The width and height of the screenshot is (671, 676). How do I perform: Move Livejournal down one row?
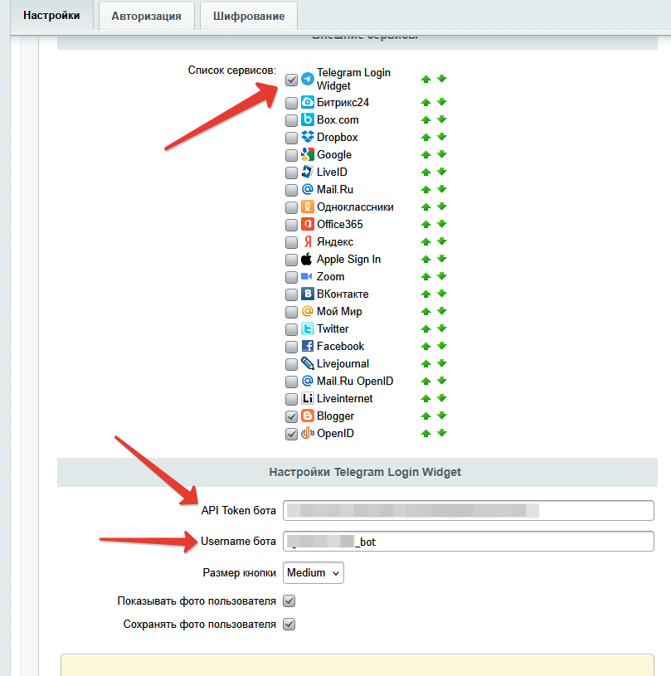click(x=441, y=363)
